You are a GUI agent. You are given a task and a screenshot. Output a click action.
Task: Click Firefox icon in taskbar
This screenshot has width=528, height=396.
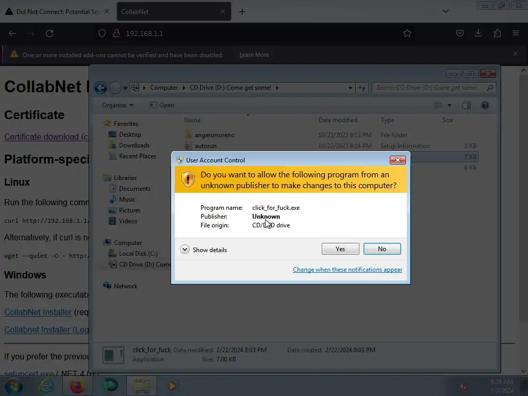[77, 386]
